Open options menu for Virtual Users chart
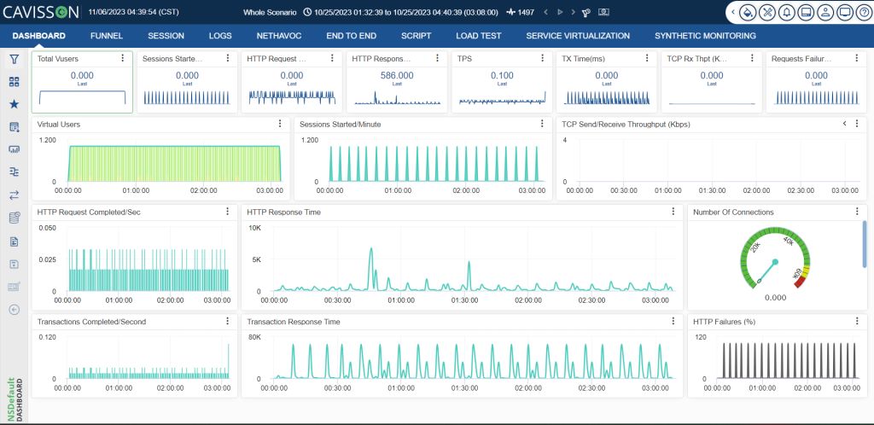The width and height of the screenshot is (874, 425). [280, 124]
